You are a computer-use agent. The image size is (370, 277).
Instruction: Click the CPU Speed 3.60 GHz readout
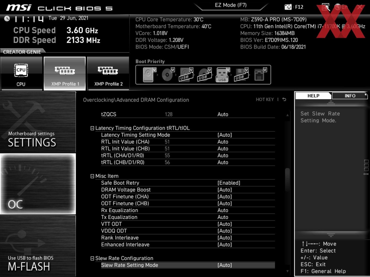tap(56, 30)
